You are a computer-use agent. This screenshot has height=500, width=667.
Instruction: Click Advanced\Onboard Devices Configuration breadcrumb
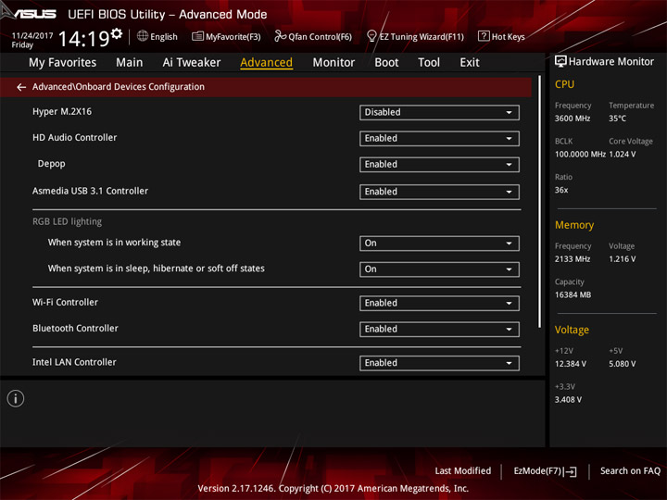coord(119,87)
